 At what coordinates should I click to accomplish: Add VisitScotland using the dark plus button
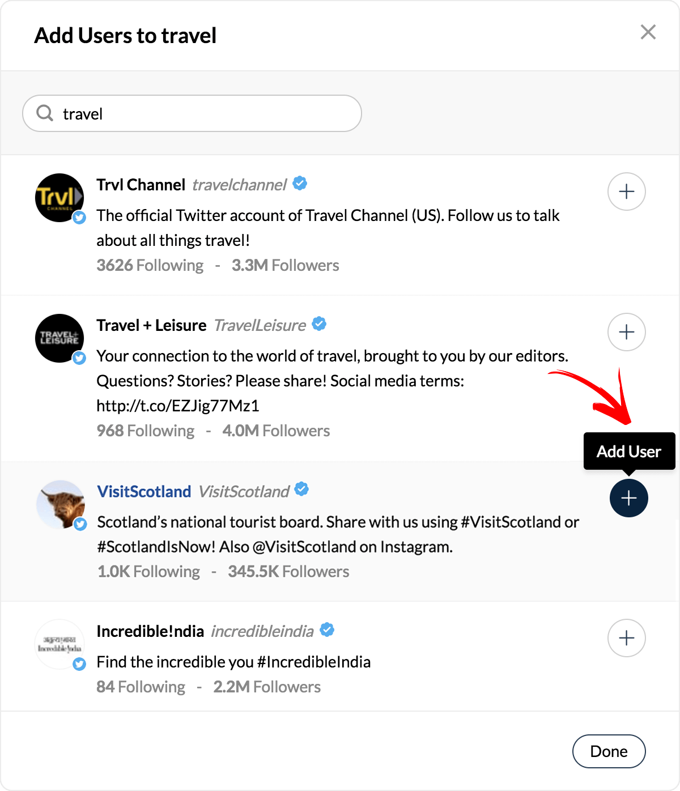point(628,498)
